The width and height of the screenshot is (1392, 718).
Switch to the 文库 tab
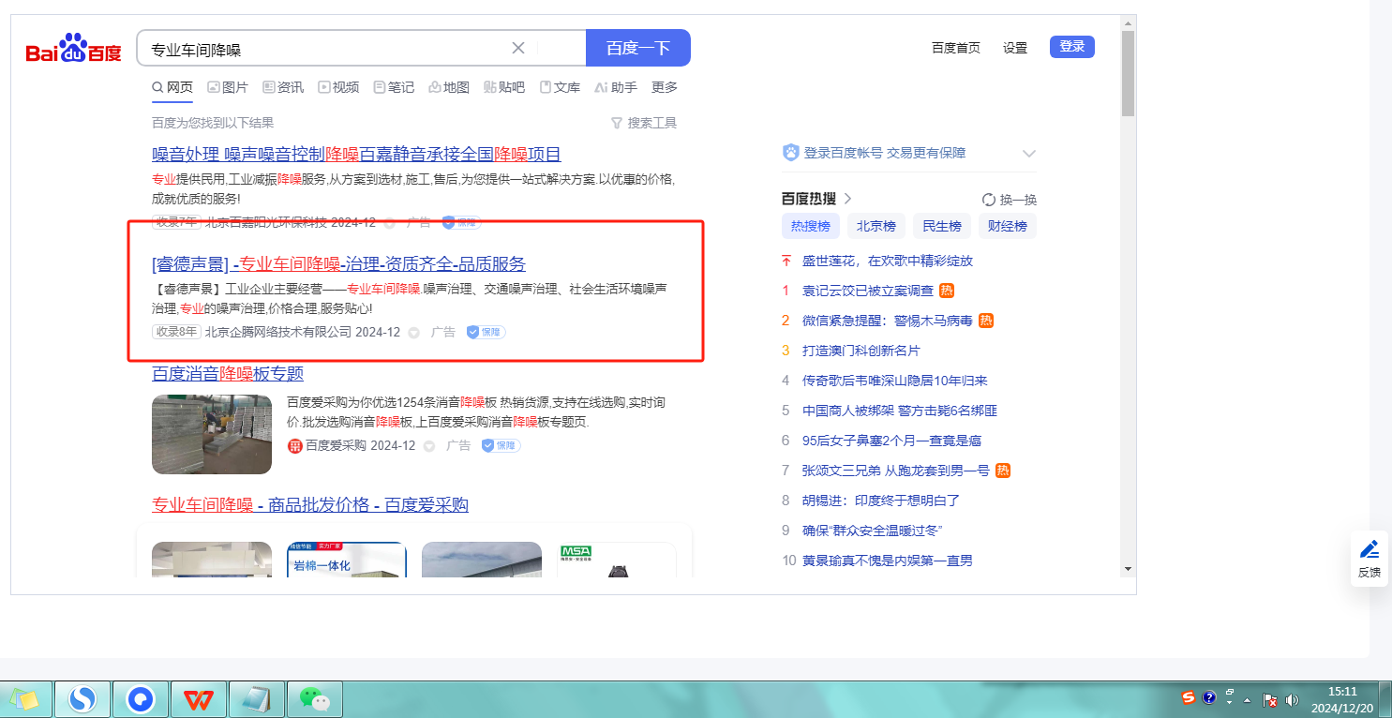(x=560, y=87)
